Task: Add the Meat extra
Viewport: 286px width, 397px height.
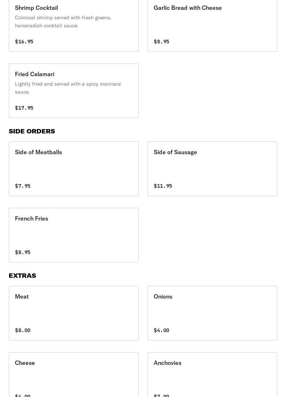Action: point(74,313)
